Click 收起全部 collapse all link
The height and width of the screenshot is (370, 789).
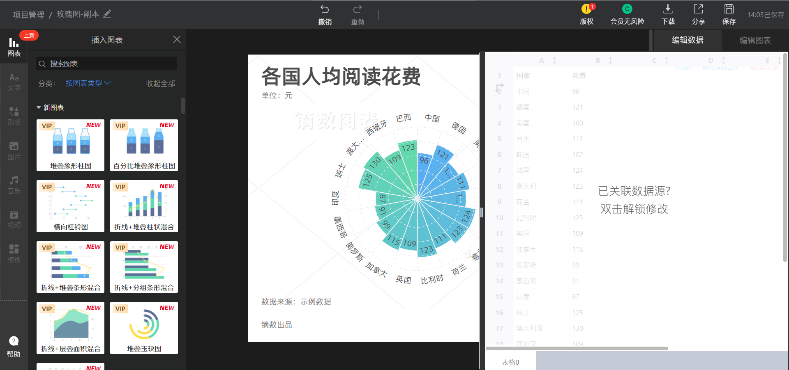click(x=160, y=83)
